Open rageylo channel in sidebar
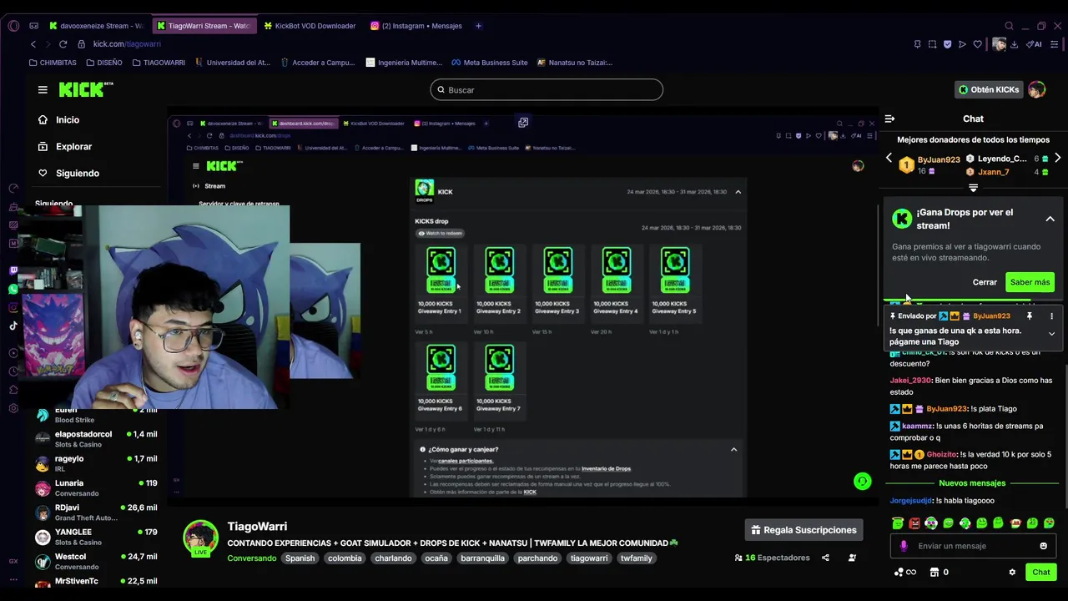Viewport: 1068px width, 601px height. pyautogui.click(x=96, y=463)
